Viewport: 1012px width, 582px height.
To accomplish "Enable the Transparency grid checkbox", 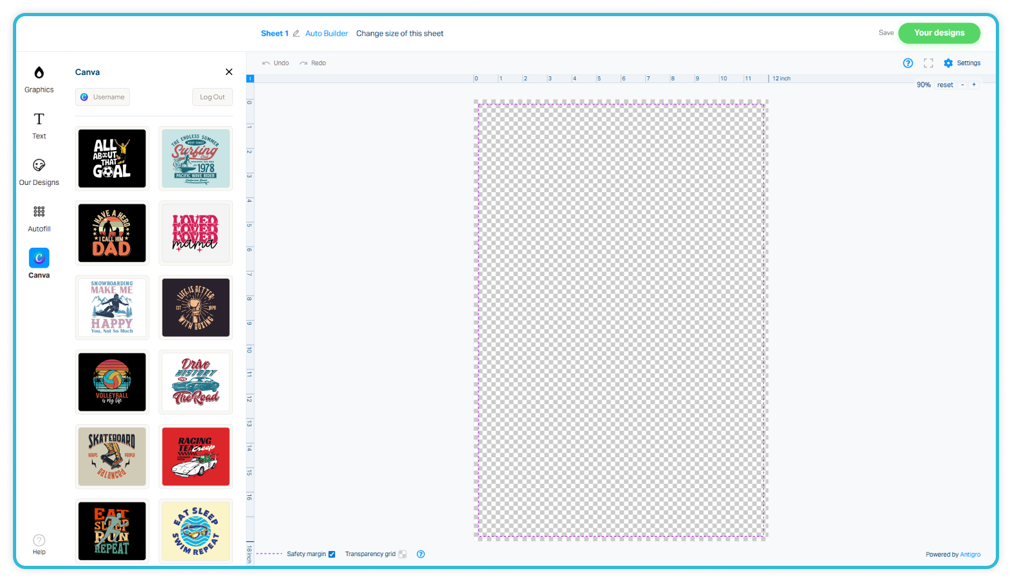I will click(x=402, y=554).
